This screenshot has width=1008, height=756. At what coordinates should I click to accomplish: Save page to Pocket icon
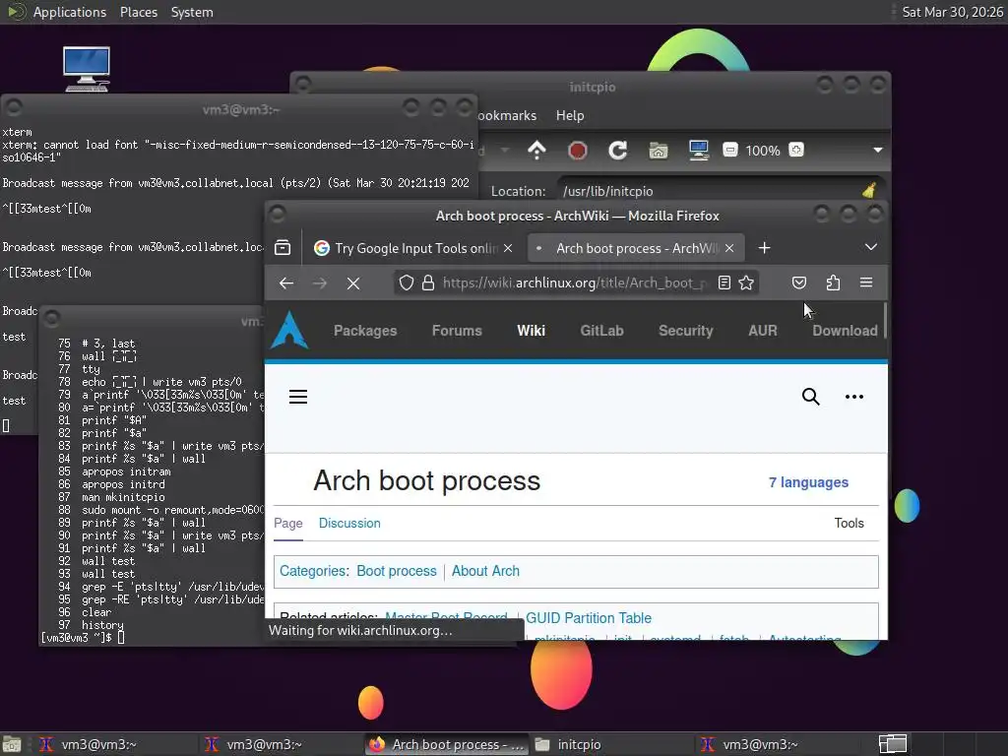799,283
